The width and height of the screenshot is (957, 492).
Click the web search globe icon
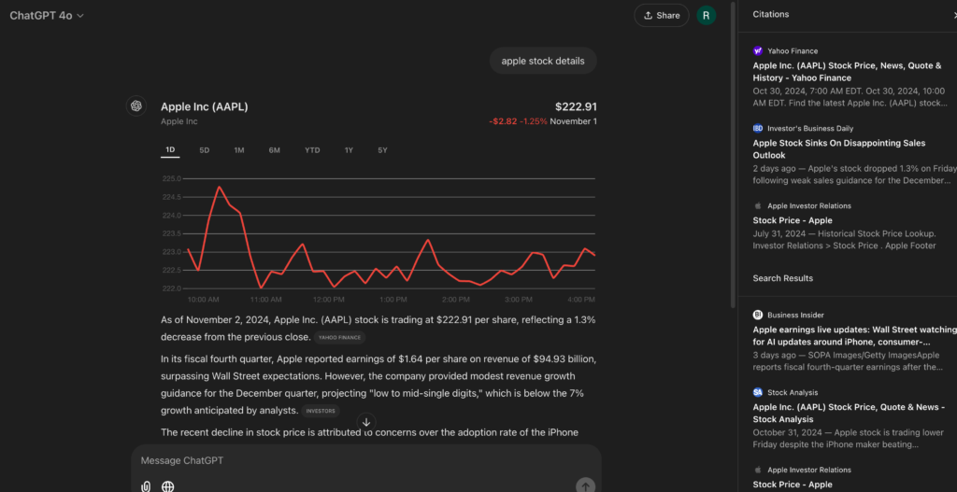[x=168, y=485]
